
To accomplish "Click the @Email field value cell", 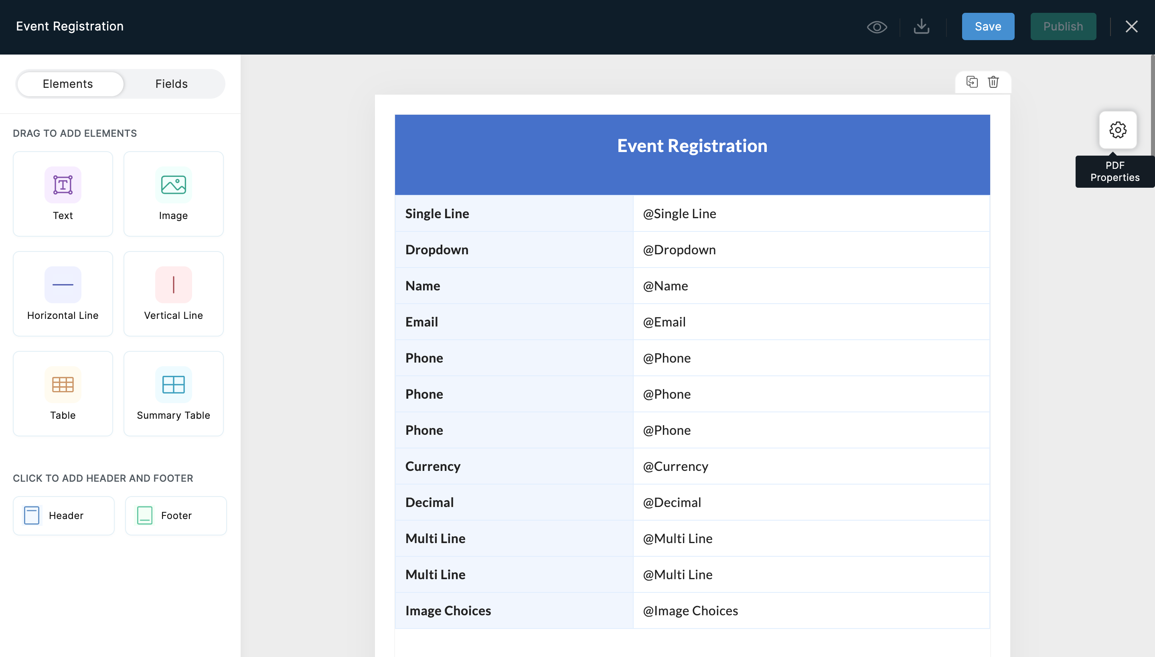I will pos(811,322).
